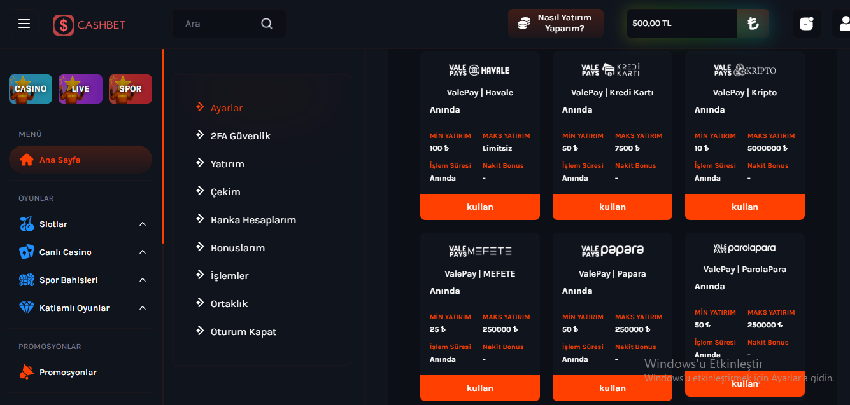Click the 7500 ₺ max deposit value
This screenshot has width=850, height=405.
pyautogui.click(x=628, y=148)
